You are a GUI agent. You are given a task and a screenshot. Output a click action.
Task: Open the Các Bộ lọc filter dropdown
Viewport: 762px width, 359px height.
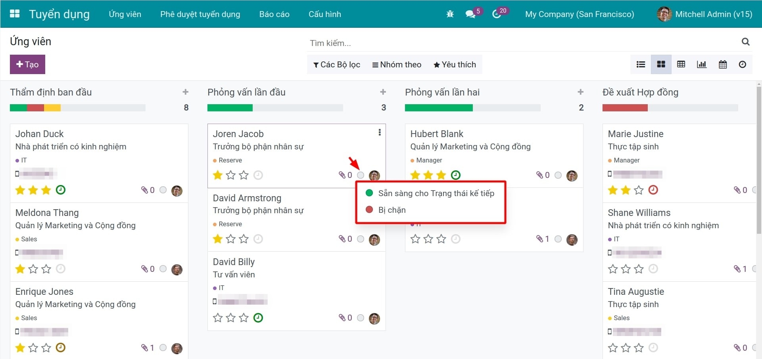point(336,64)
